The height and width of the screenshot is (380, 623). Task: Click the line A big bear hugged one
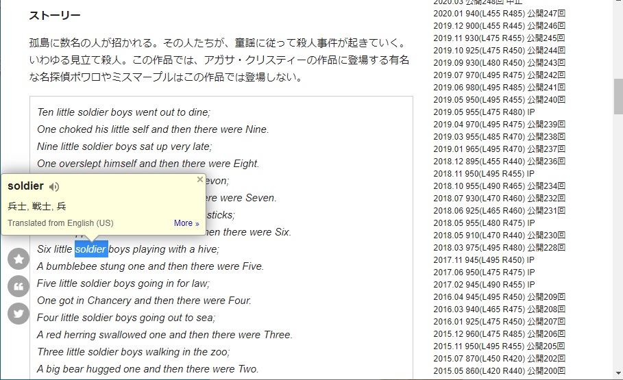148,369
